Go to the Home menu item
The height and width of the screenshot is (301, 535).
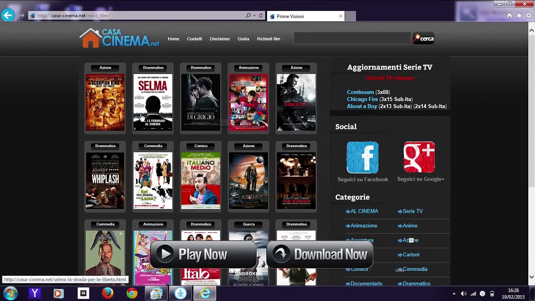coord(173,39)
